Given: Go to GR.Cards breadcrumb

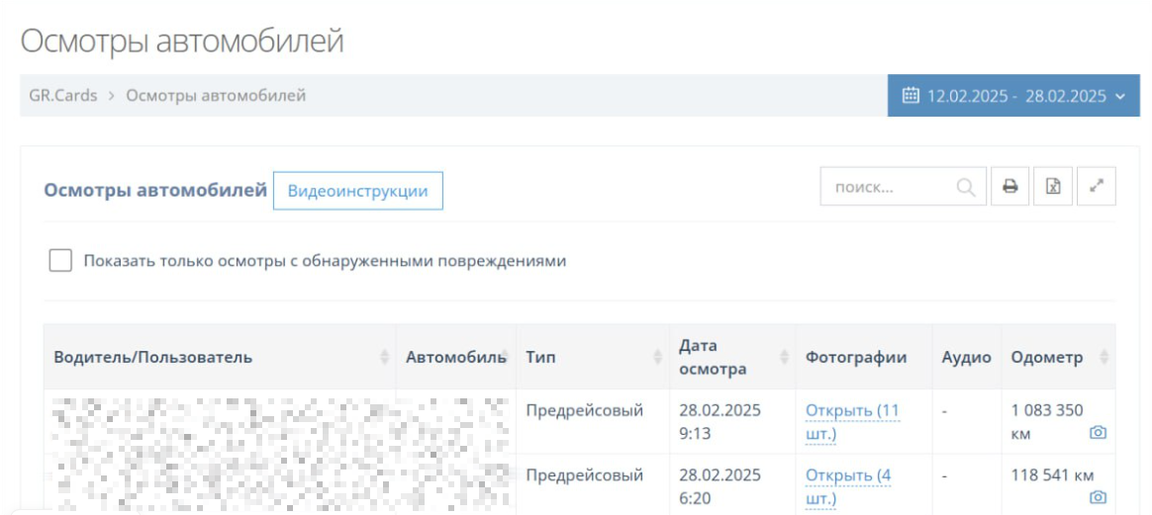Looking at the screenshot, I should [x=63, y=95].
